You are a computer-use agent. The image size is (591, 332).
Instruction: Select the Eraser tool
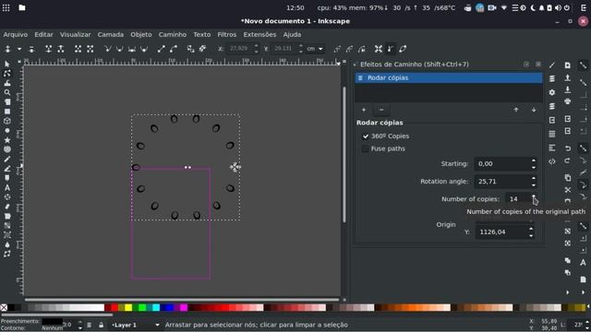[x=7, y=207]
